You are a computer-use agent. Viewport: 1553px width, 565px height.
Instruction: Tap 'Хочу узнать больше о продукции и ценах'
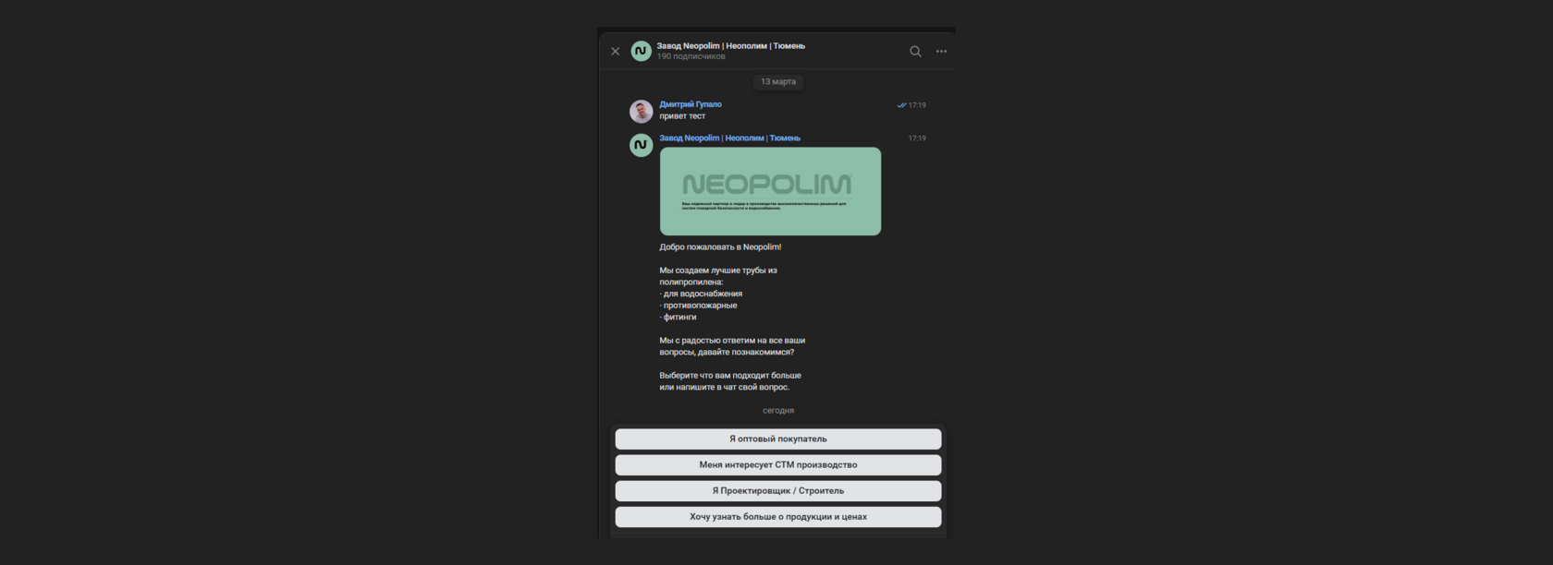[778, 517]
